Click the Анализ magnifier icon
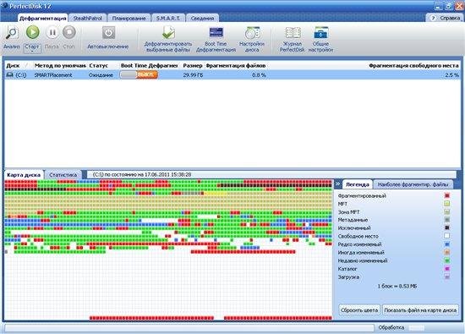The image size is (465, 334). coord(12,33)
